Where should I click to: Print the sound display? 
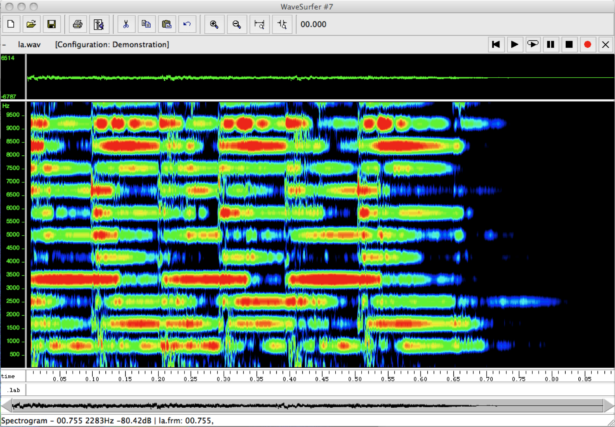(78, 24)
